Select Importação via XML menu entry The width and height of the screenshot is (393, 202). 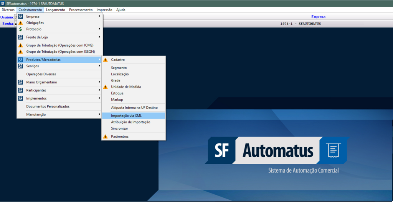[126, 116]
